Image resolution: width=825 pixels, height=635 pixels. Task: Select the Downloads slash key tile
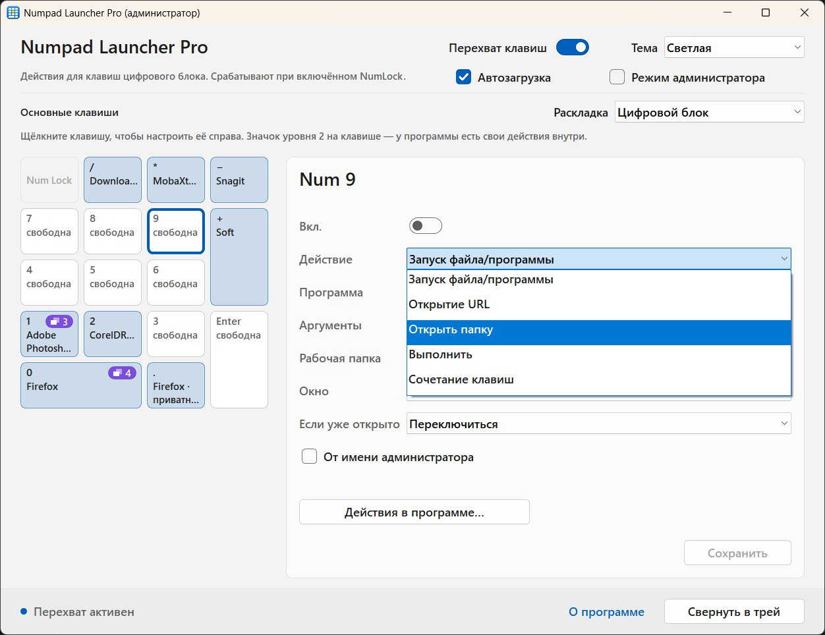[113, 180]
